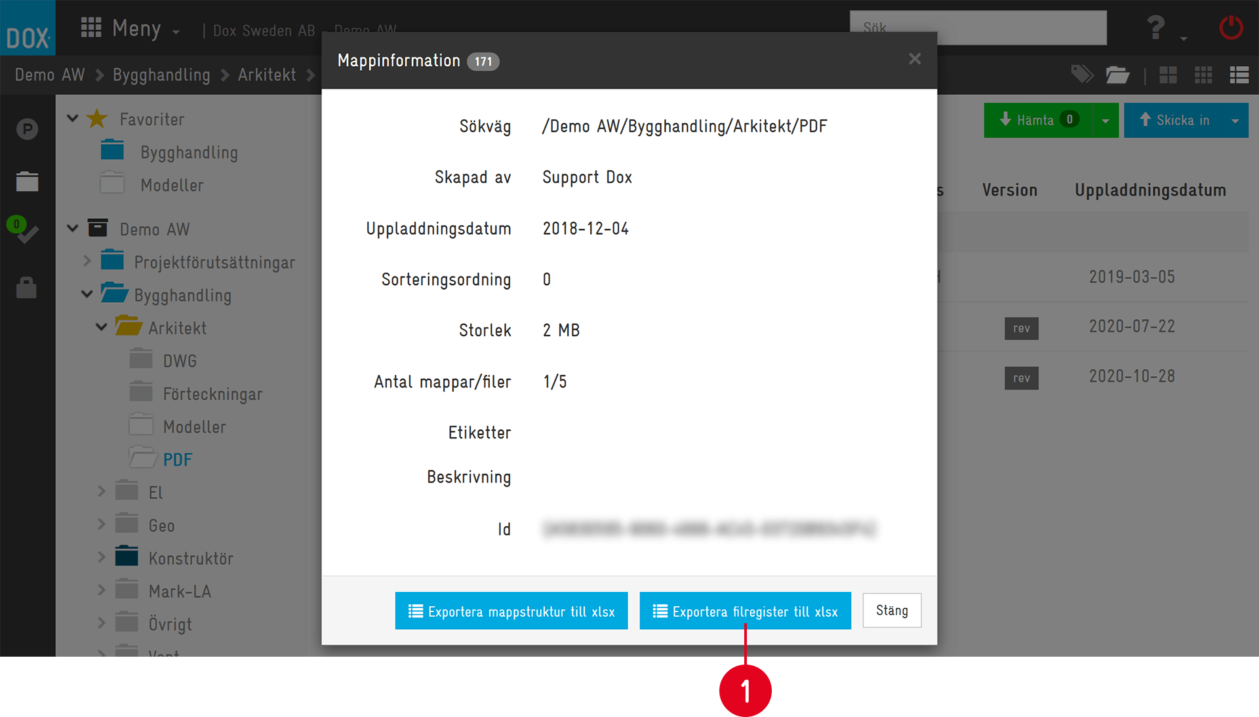Click the Skicka in upload button

tap(1174, 120)
